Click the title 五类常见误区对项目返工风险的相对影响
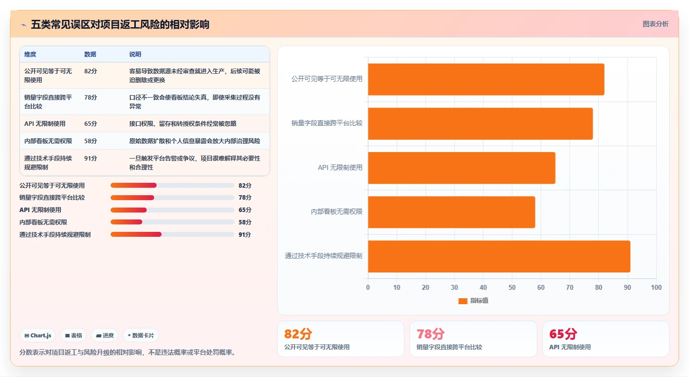The width and height of the screenshot is (689, 377). (x=120, y=24)
